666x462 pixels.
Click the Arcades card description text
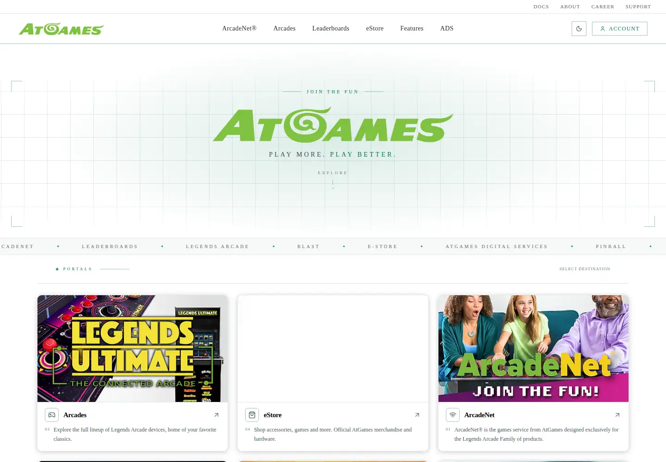[135, 434]
